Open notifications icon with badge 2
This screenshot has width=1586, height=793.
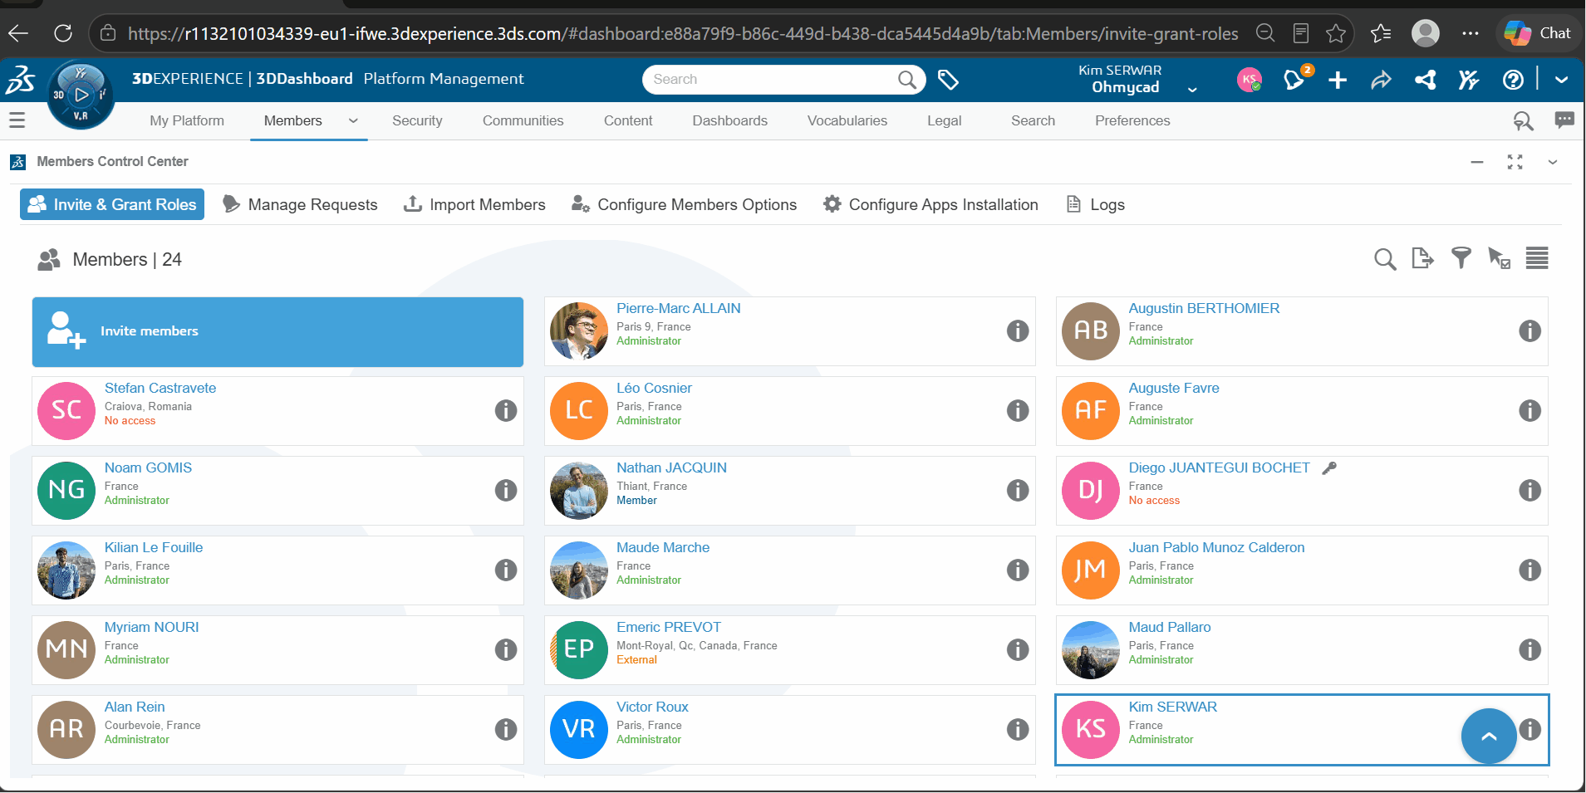tap(1294, 79)
